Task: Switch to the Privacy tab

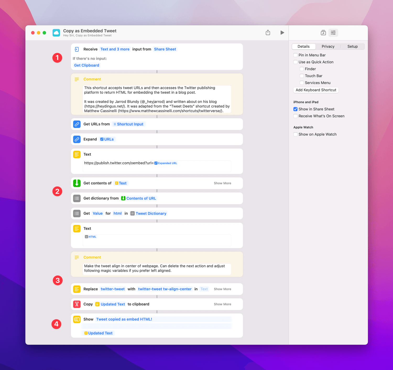Action: click(x=328, y=46)
